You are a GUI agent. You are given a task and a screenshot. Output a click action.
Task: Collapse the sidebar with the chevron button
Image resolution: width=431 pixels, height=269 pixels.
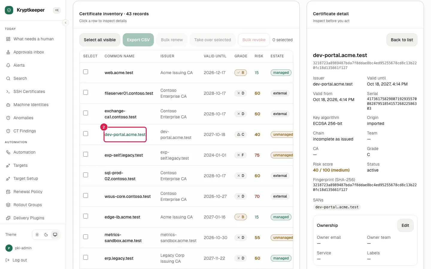[66, 23]
